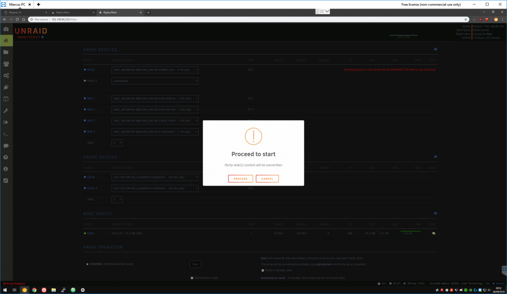Click the browser address bar URL
Screen dimensions: 507x294
64,19
